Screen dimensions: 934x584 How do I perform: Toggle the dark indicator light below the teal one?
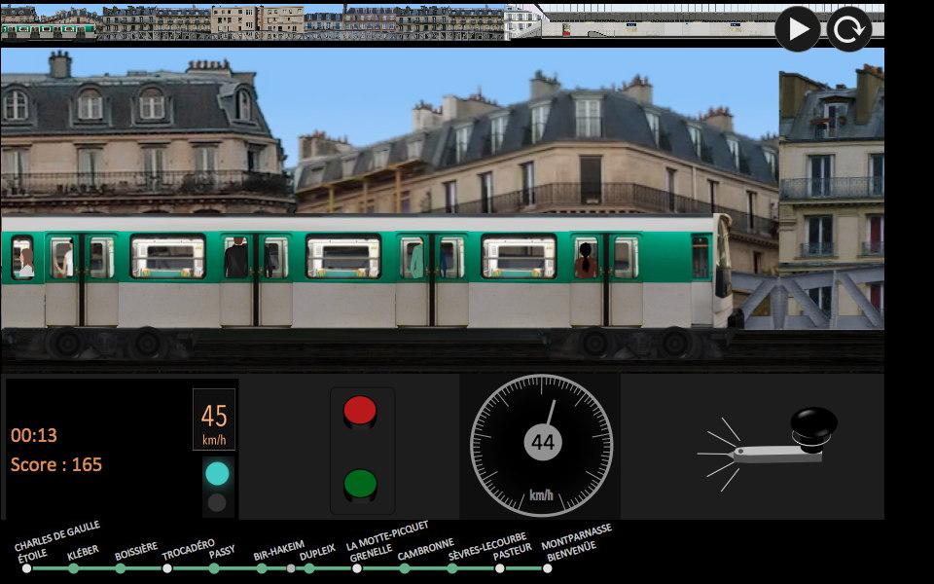coord(218,503)
